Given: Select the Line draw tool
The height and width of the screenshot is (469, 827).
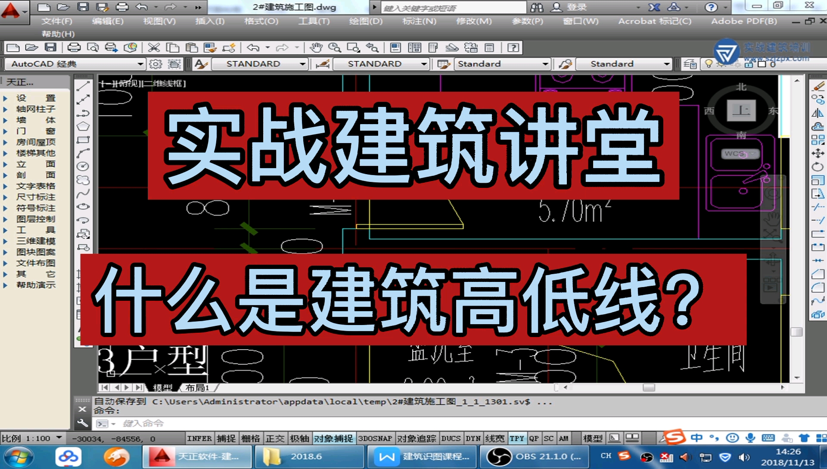Looking at the screenshot, I should coord(83,86).
